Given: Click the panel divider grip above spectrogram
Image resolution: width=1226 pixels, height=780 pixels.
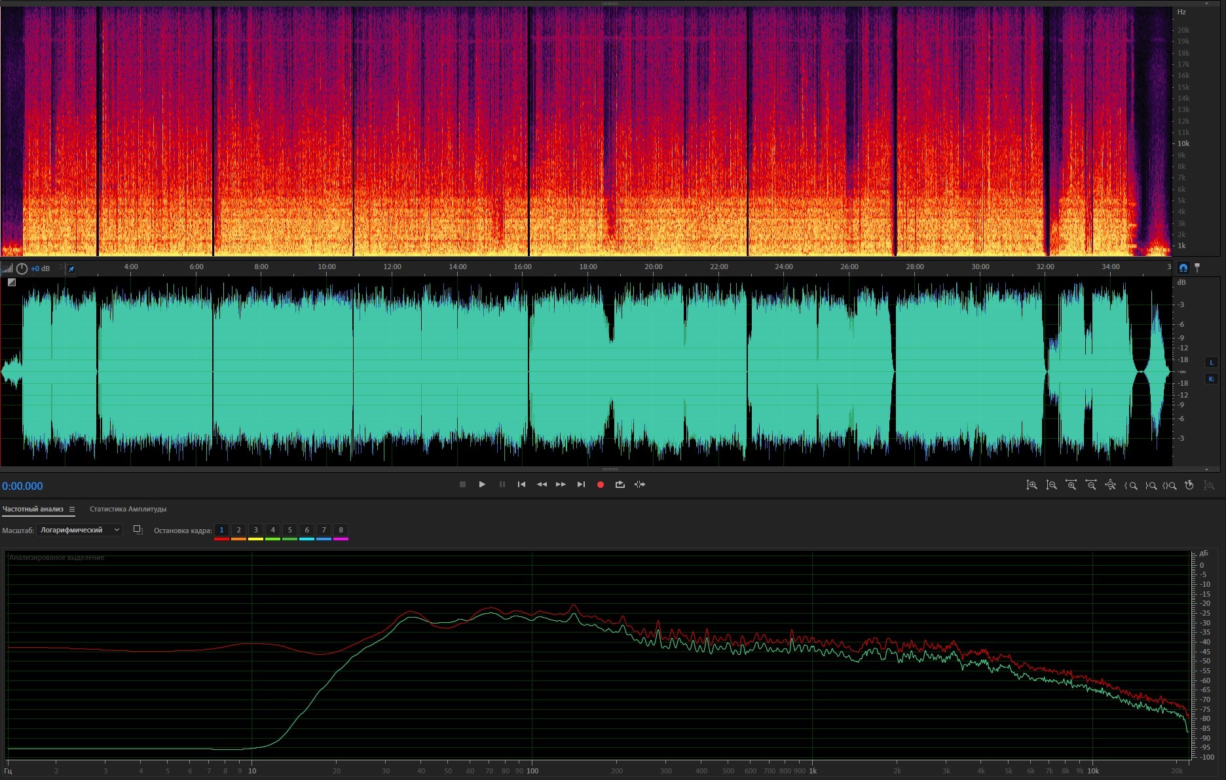Looking at the screenshot, I should 610,3.
